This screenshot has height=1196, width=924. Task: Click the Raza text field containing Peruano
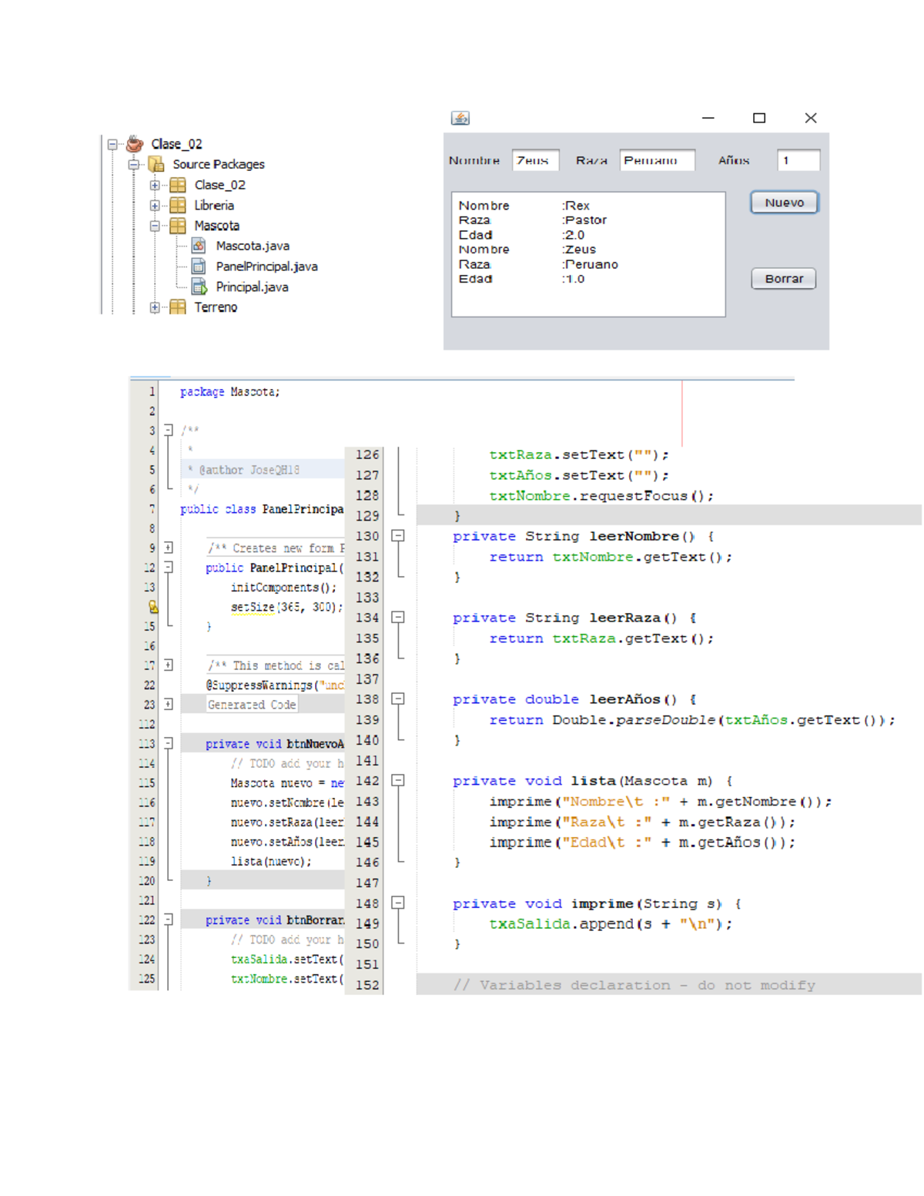pyautogui.click(x=657, y=160)
